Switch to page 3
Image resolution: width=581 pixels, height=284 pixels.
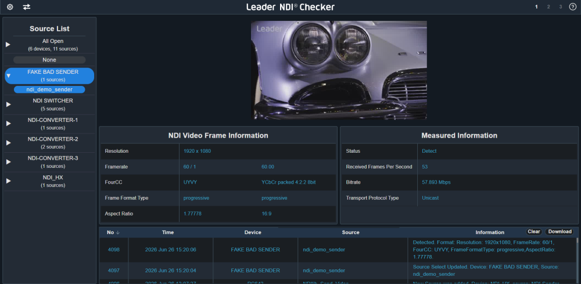pyautogui.click(x=561, y=6)
